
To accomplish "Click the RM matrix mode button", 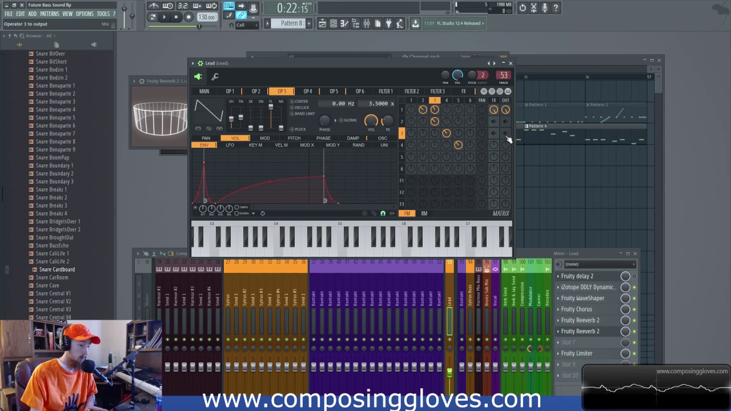I will click(424, 213).
